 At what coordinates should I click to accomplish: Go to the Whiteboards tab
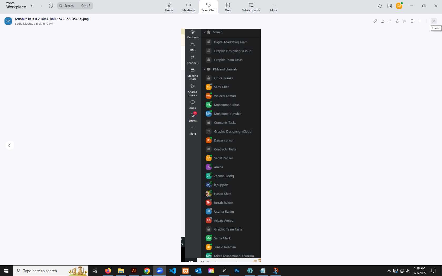(251, 7)
